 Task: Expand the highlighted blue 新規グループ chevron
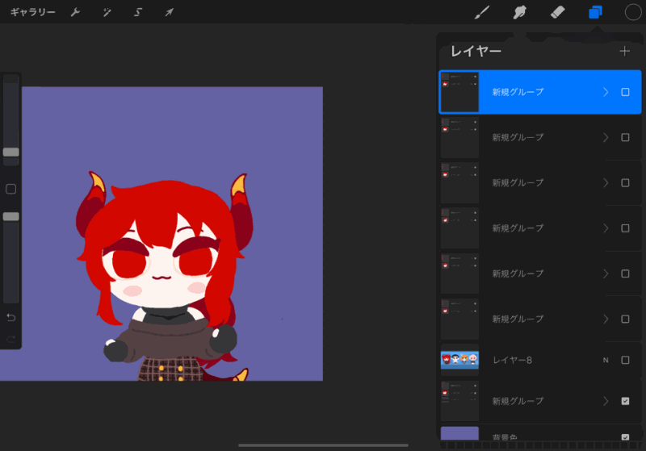click(x=606, y=92)
